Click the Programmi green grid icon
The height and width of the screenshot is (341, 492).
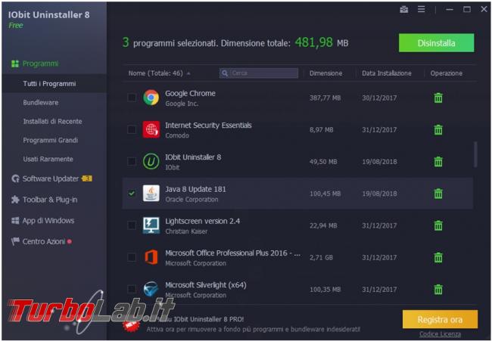(15, 64)
